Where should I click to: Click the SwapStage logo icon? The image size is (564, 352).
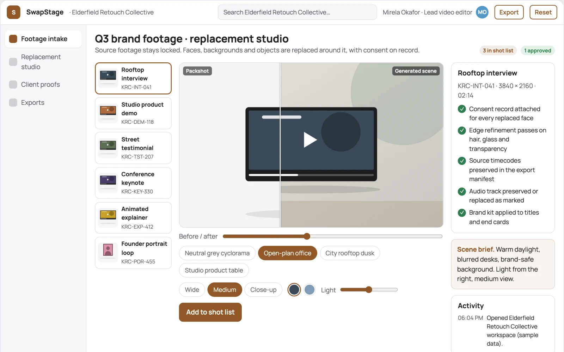coord(13,12)
